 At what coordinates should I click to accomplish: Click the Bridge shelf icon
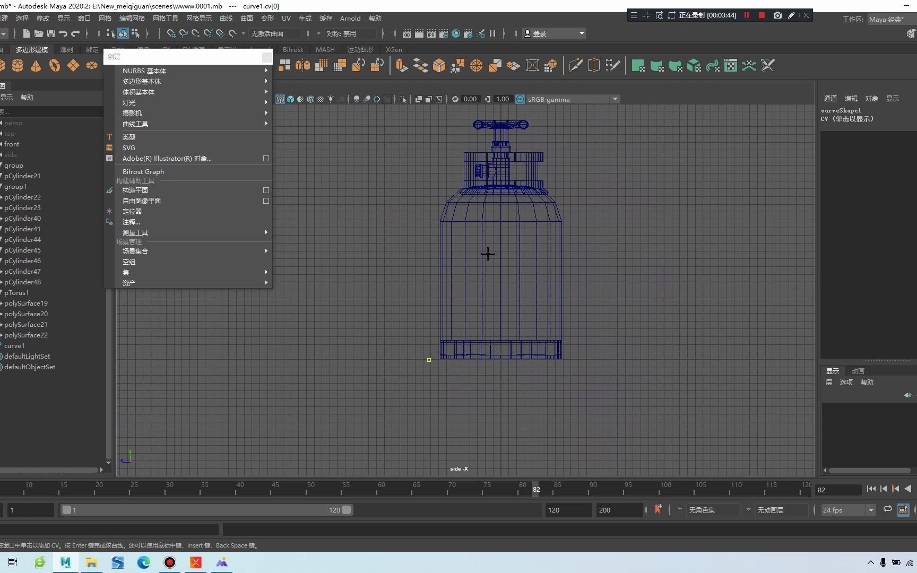pos(420,65)
